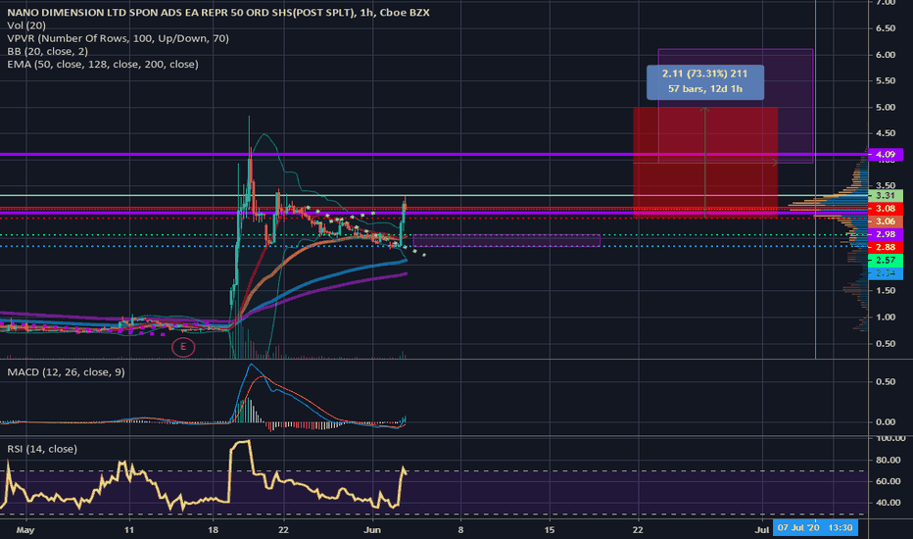Select the small purple consolidation rectangle

tap(506, 241)
